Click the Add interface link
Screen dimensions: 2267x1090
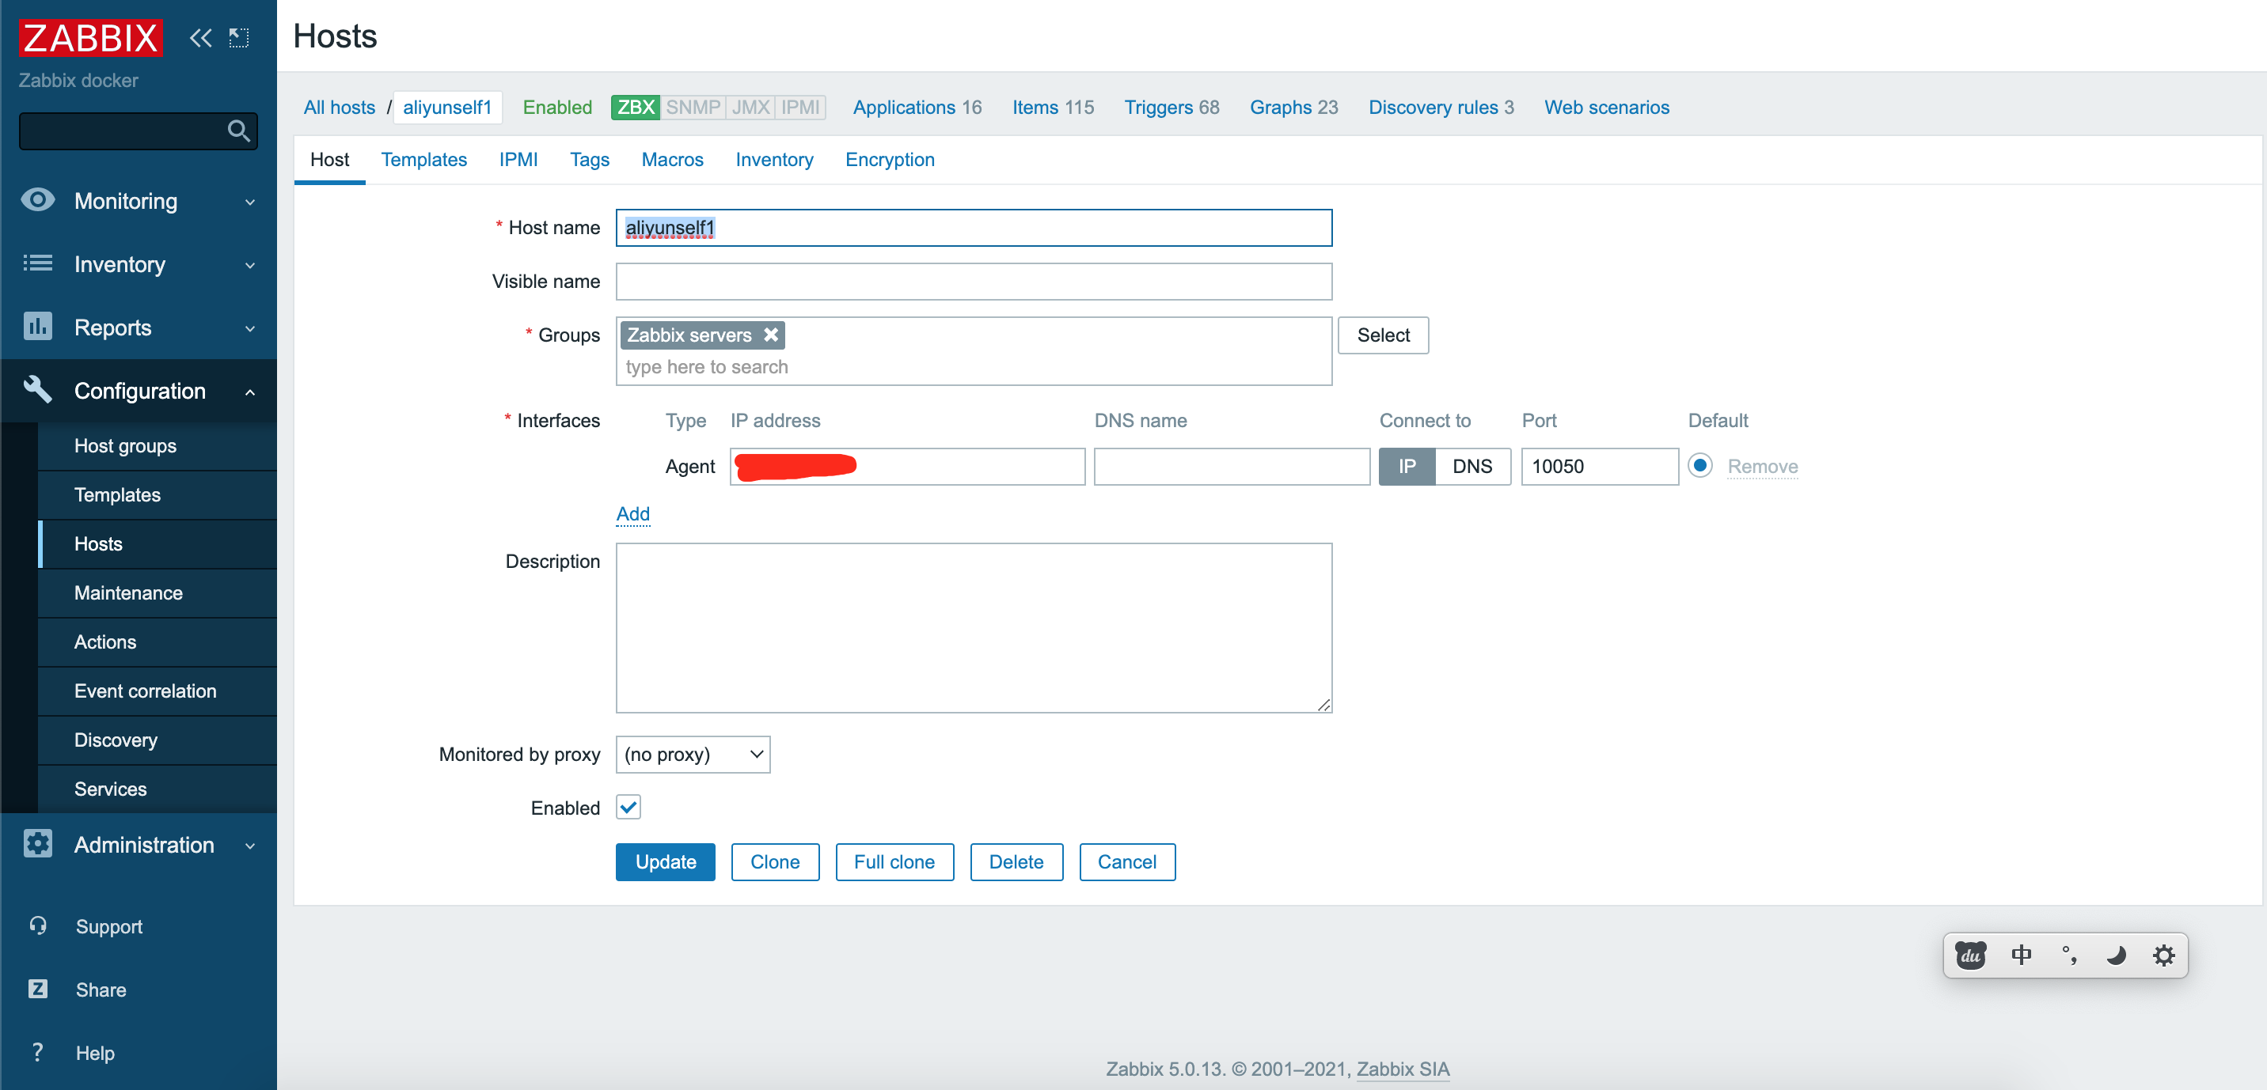(x=632, y=514)
